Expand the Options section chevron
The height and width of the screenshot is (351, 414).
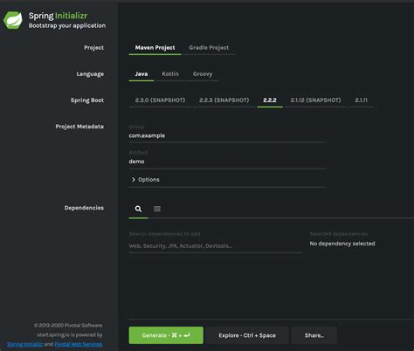[x=134, y=180]
